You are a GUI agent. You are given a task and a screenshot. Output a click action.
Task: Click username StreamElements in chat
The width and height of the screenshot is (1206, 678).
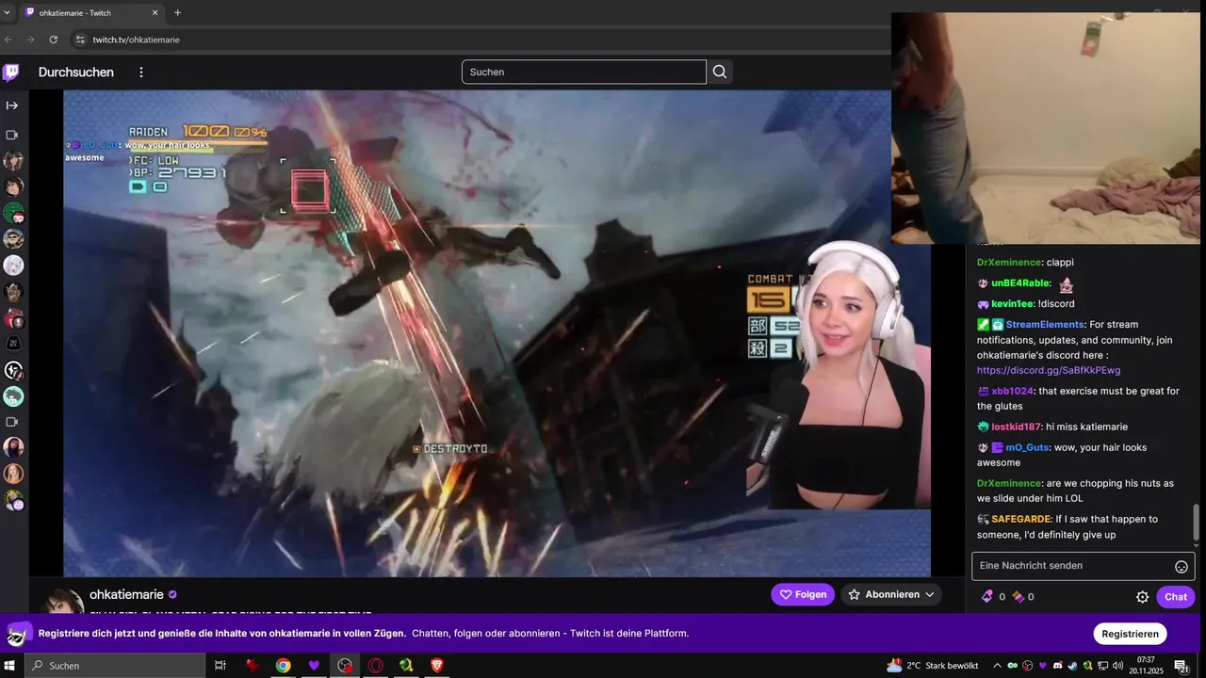pyautogui.click(x=1045, y=324)
